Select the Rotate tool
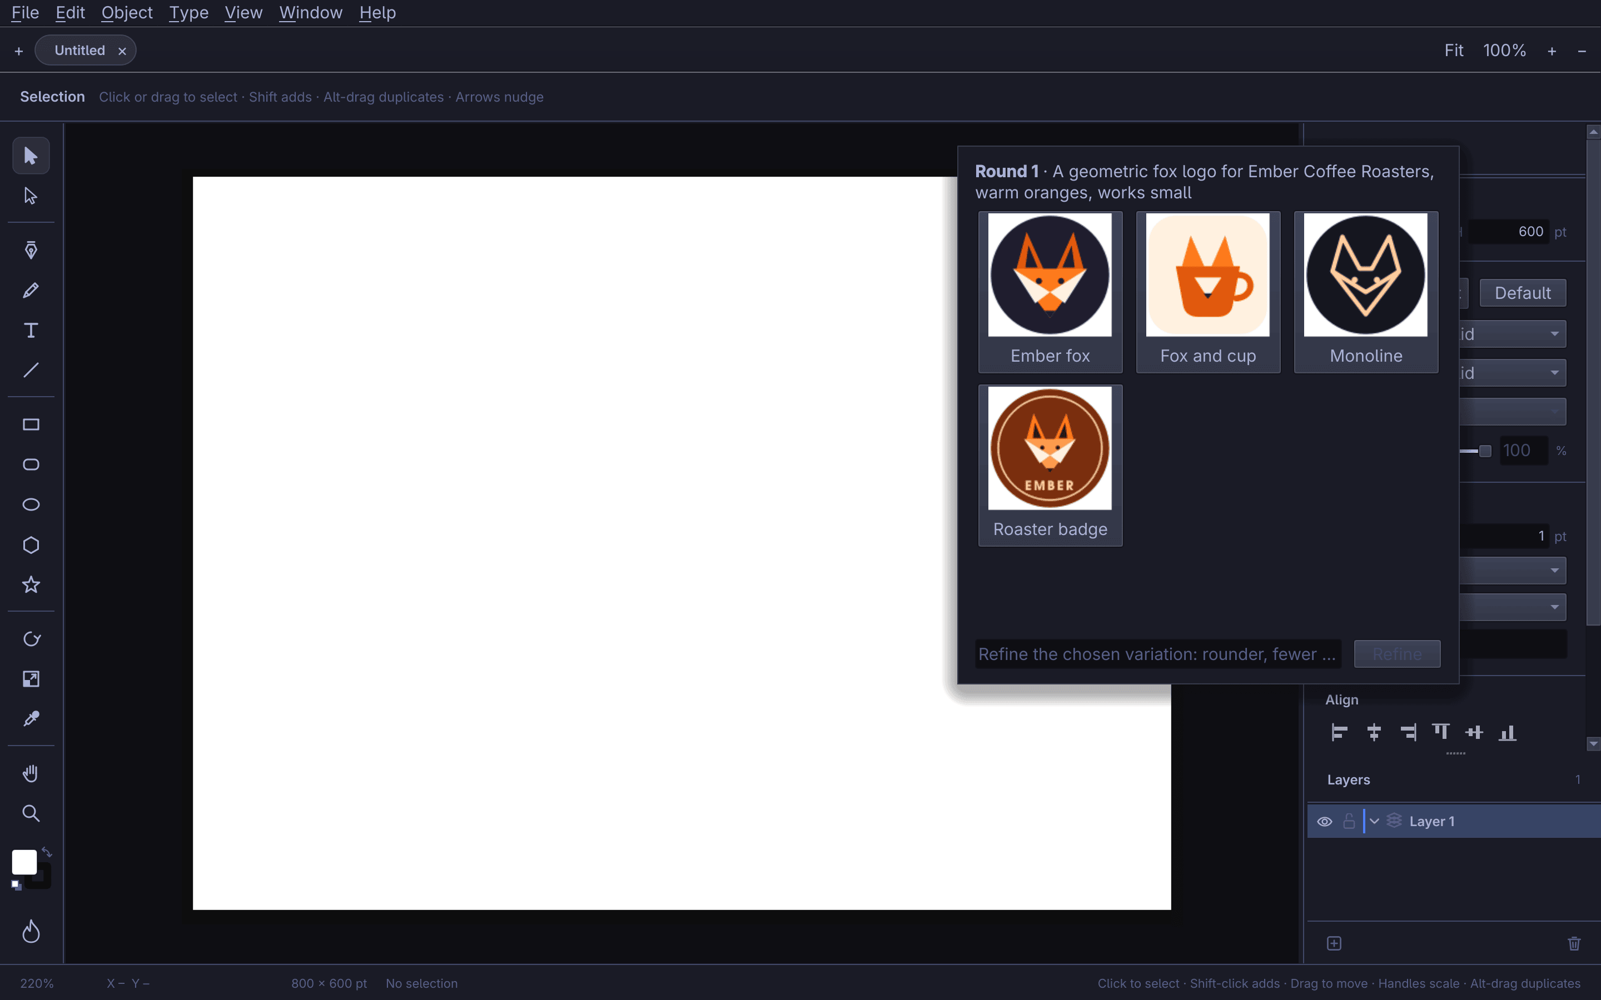The height and width of the screenshot is (1000, 1601). (31, 639)
